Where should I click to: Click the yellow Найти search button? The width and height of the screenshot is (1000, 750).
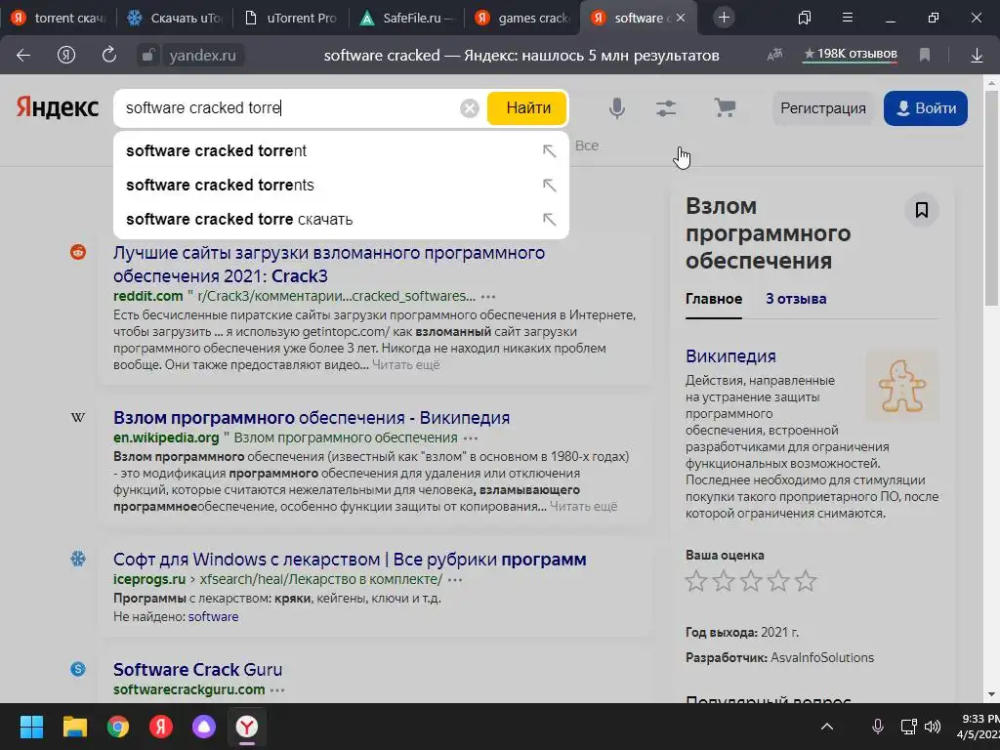point(528,108)
